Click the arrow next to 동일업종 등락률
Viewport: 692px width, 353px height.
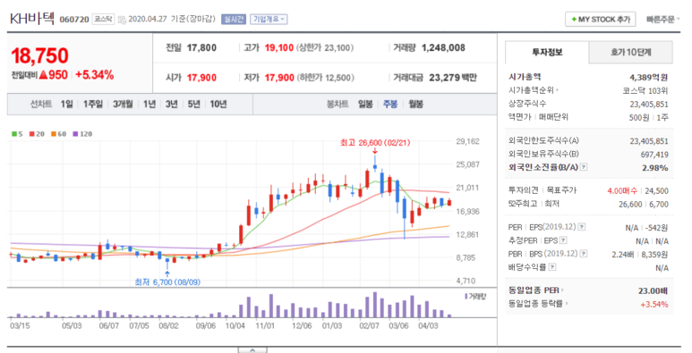pyautogui.click(x=567, y=304)
